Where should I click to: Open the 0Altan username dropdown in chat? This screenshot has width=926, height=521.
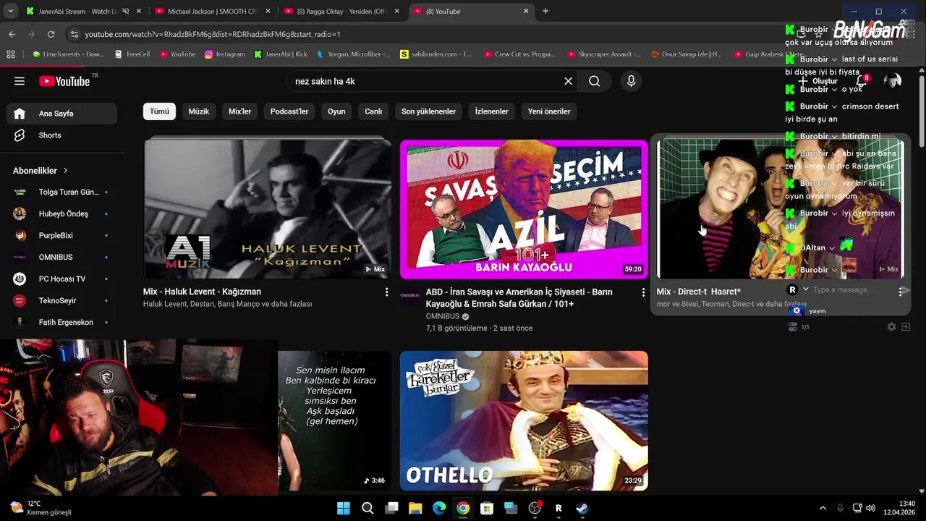click(832, 247)
